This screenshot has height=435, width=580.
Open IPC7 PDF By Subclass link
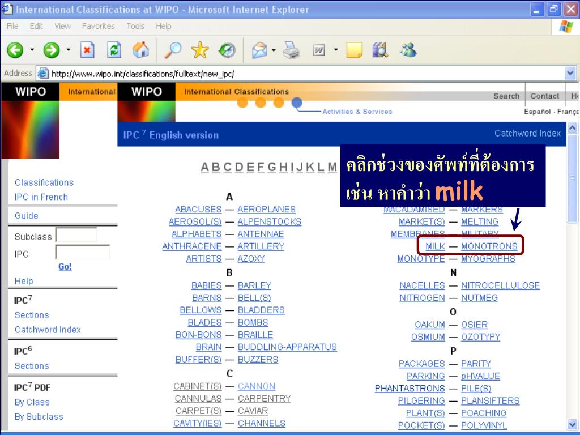click(x=39, y=416)
